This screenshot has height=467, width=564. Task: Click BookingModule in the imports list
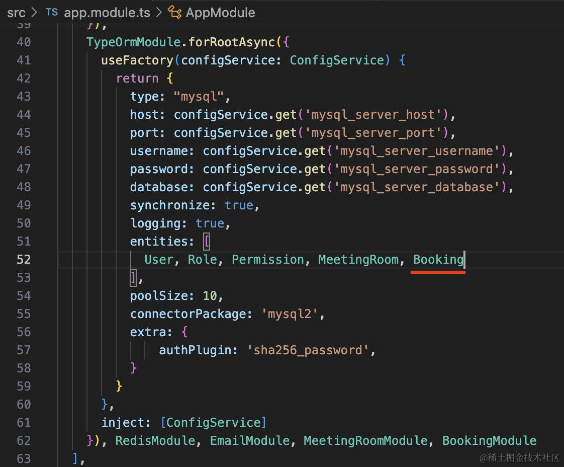click(x=489, y=441)
